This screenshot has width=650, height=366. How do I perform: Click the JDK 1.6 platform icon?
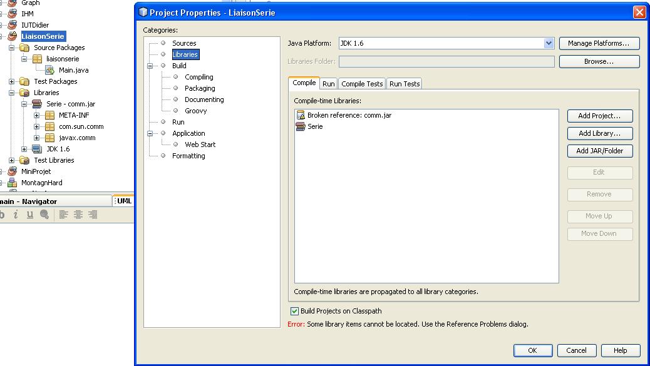pos(37,149)
